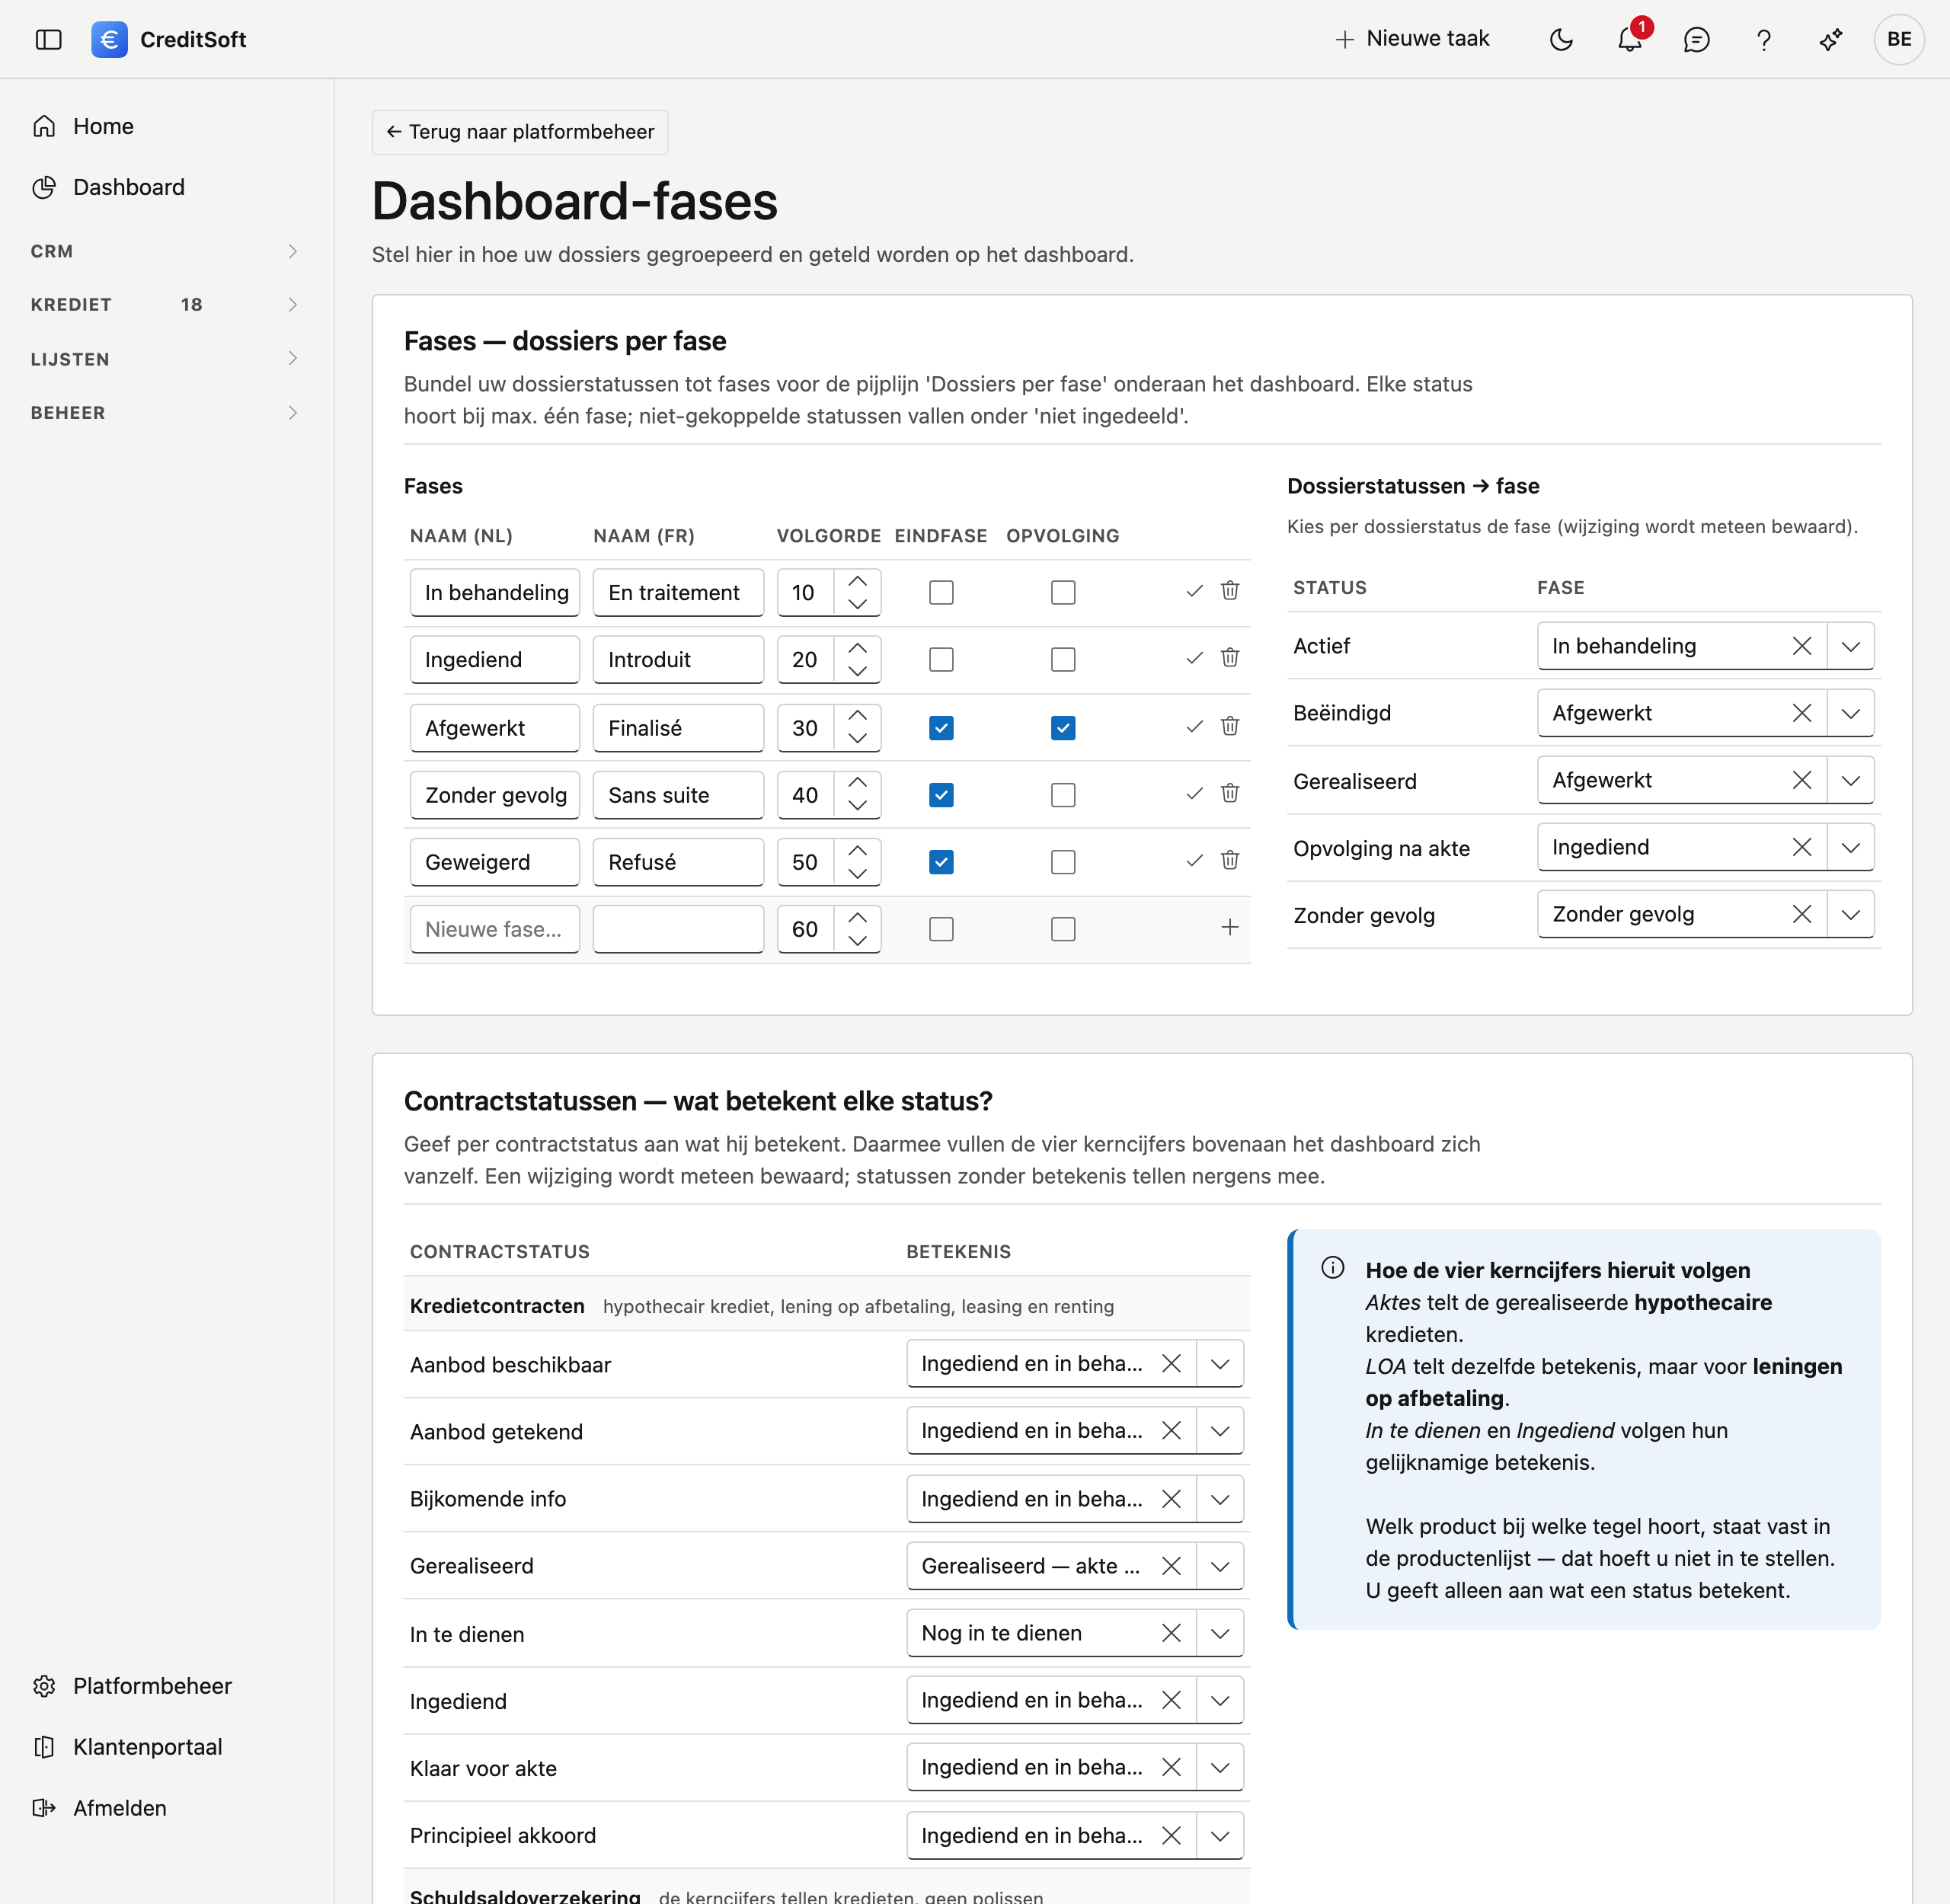This screenshot has width=1950, height=1904.
Task: Expand the BEHEER sidebar section
Action: (x=165, y=412)
